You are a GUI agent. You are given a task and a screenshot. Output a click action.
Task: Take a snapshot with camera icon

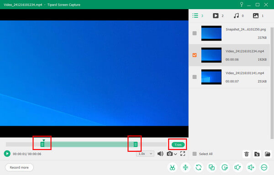[x=169, y=154]
